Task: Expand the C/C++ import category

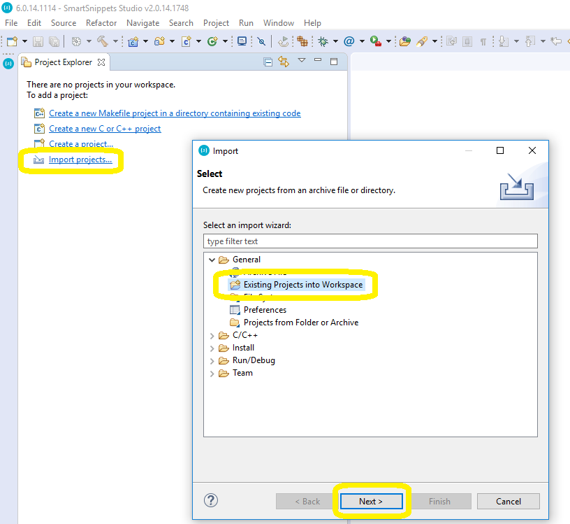Action: pyautogui.click(x=212, y=336)
